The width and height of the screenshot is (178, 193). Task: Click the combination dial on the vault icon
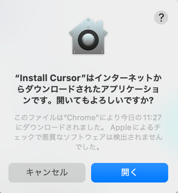click(x=88, y=40)
